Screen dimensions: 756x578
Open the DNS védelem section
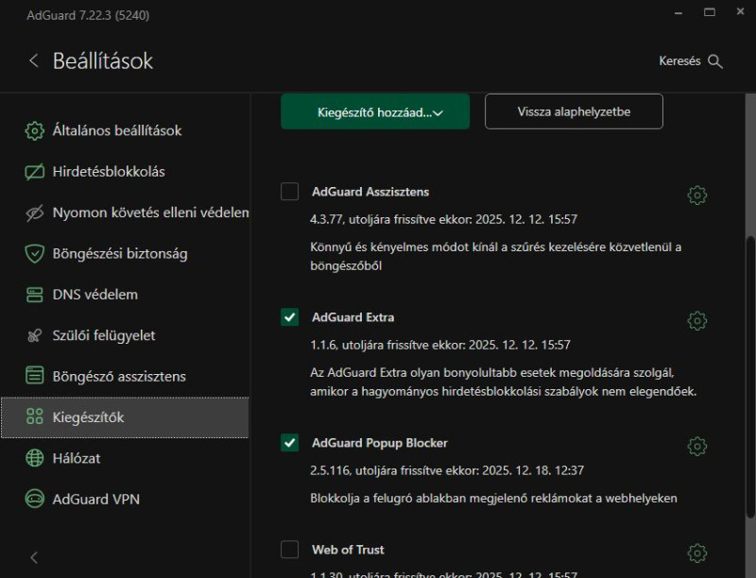[x=94, y=295]
